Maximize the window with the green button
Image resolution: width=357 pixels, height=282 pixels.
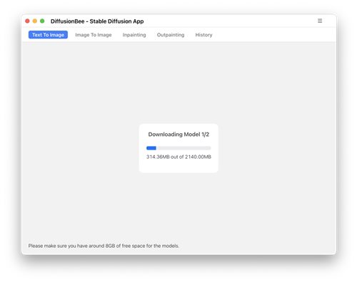(x=42, y=21)
